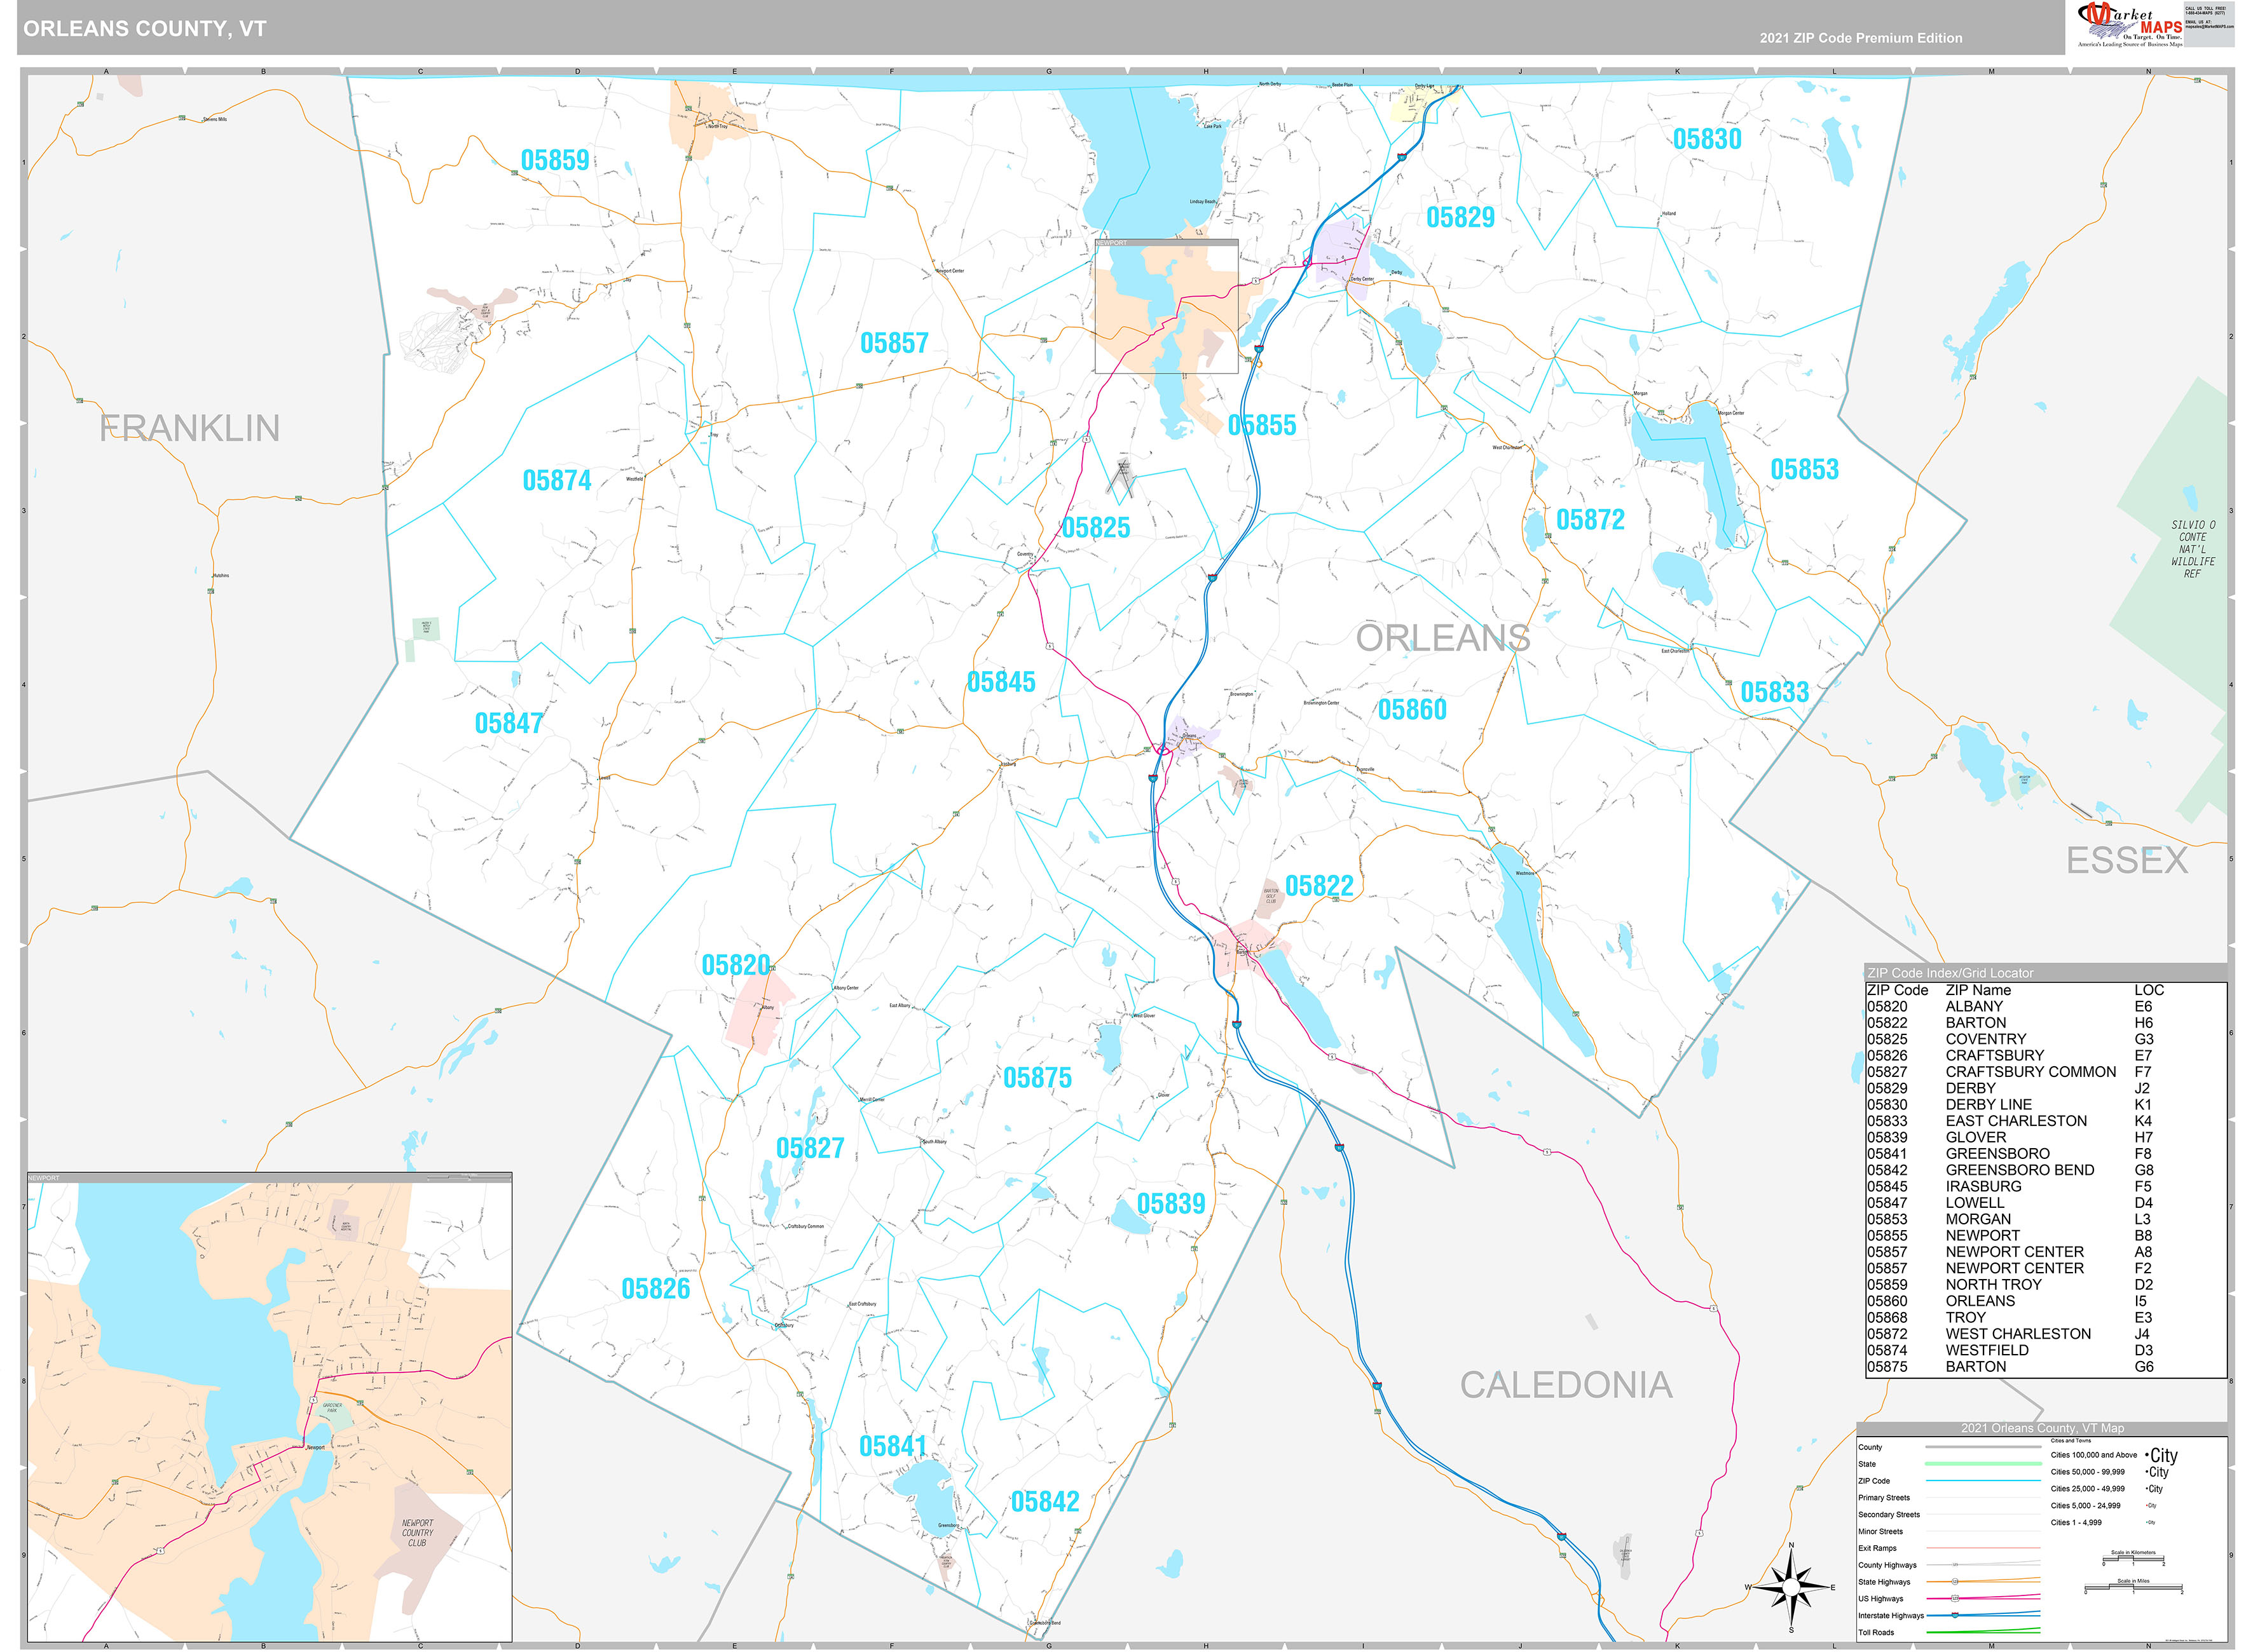The height and width of the screenshot is (1652, 2253).
Task: Click the CALEDONIA county name
Action: [1566, 1385]
